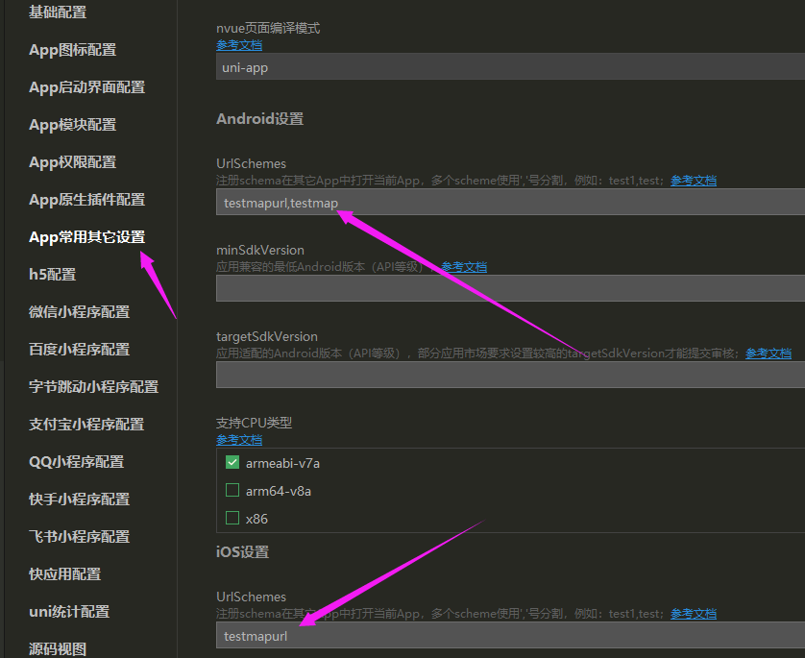Open App启动界面配置 section
Screen dimensions: 805x658
coord(86,87)
